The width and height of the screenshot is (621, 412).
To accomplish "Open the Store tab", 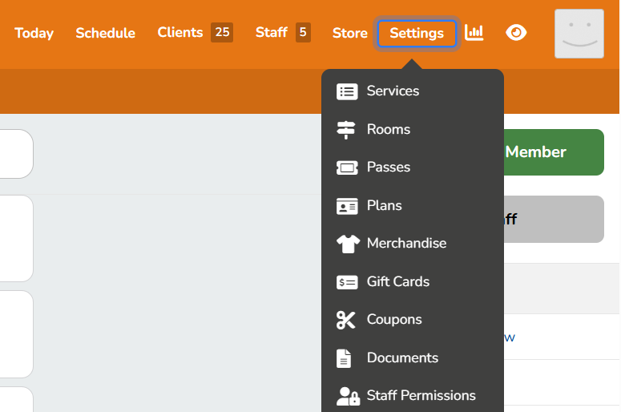I will [x=349, y=34].
